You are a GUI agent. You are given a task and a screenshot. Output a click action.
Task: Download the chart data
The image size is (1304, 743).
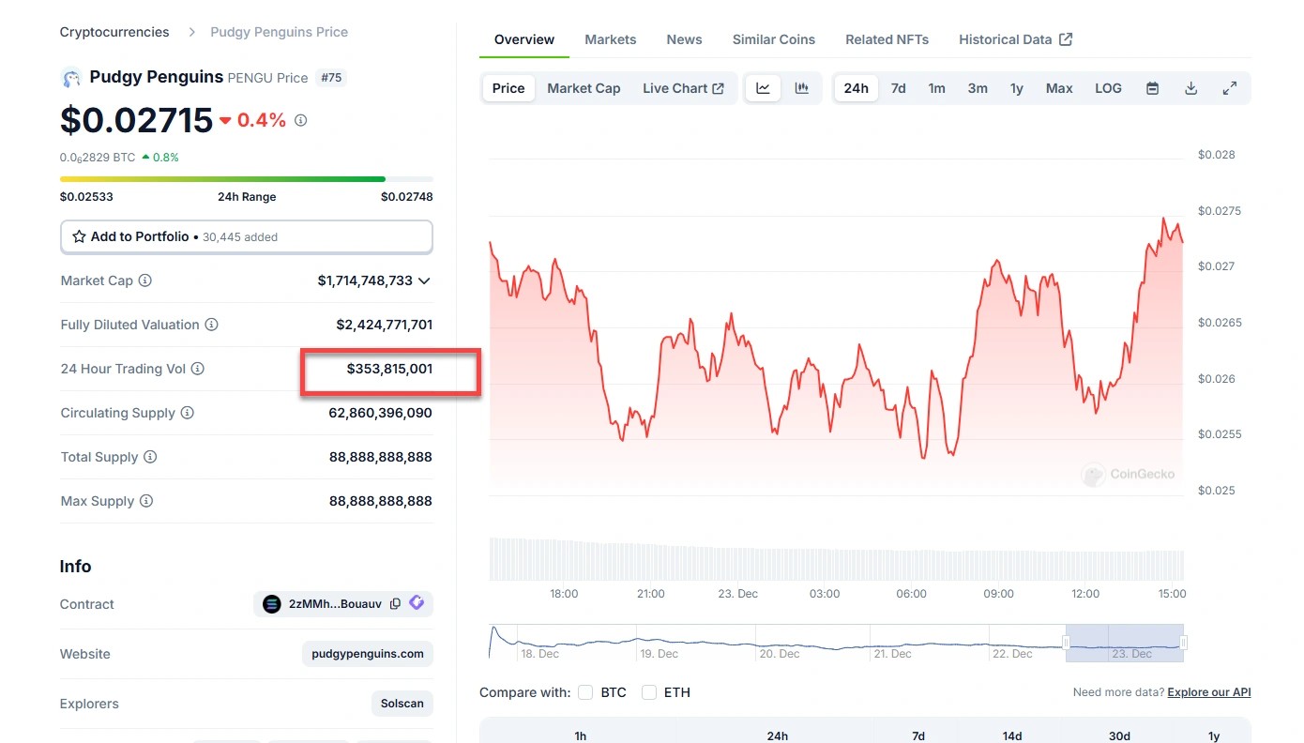tap(1191, 88)
